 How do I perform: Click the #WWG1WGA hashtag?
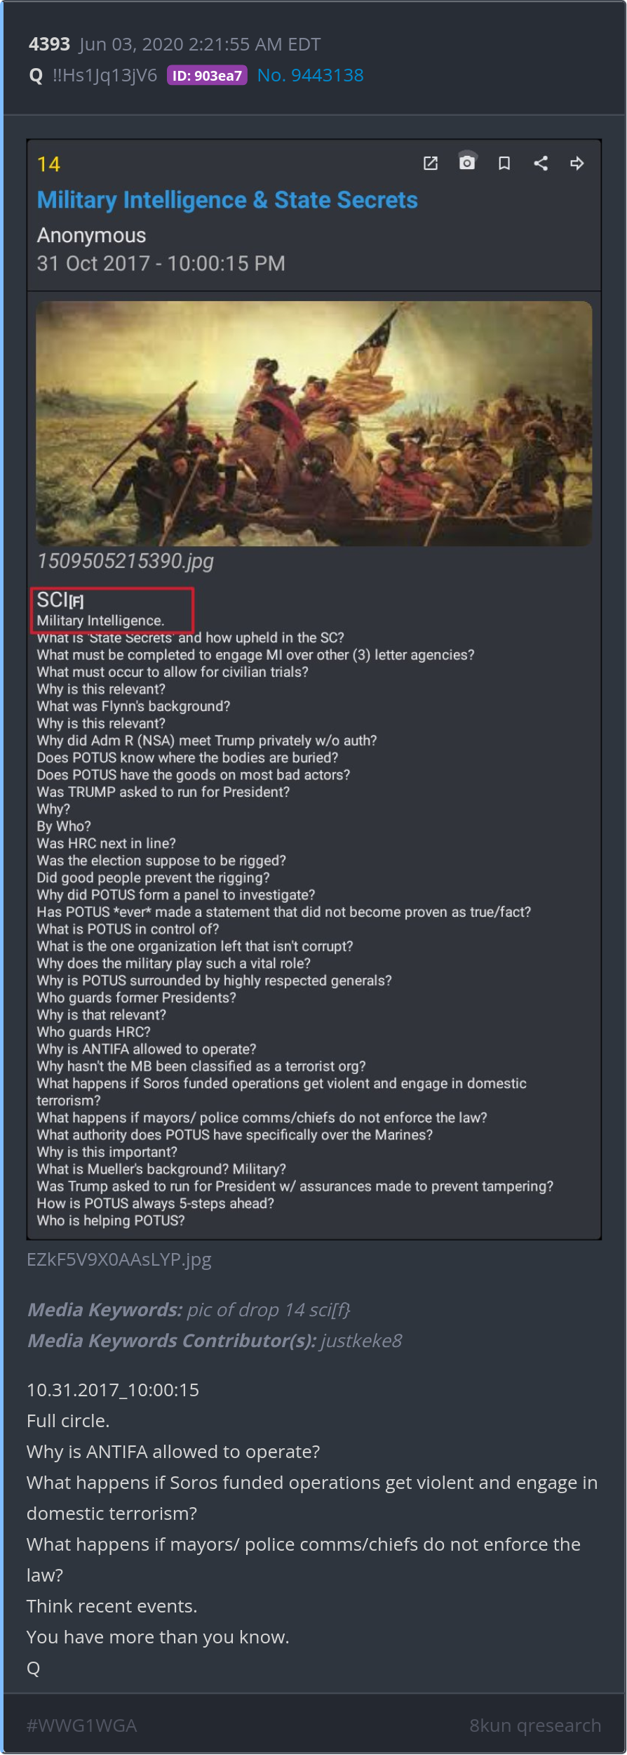(x=82, y=1726)
